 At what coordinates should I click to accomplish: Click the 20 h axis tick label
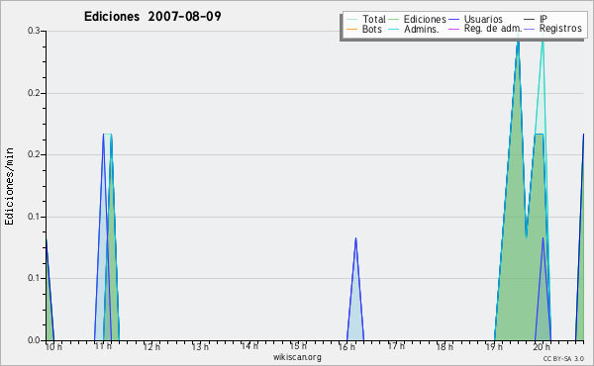click(x=542, y=346)
